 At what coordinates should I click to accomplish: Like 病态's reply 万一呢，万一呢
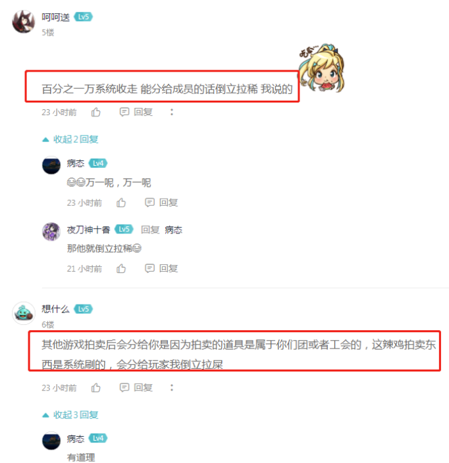[121, 203]
